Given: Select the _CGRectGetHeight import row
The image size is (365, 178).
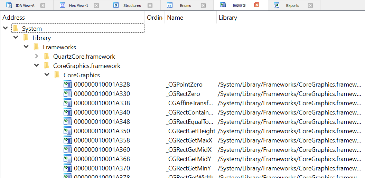Looking at the screenshot, I should [190, 131].
